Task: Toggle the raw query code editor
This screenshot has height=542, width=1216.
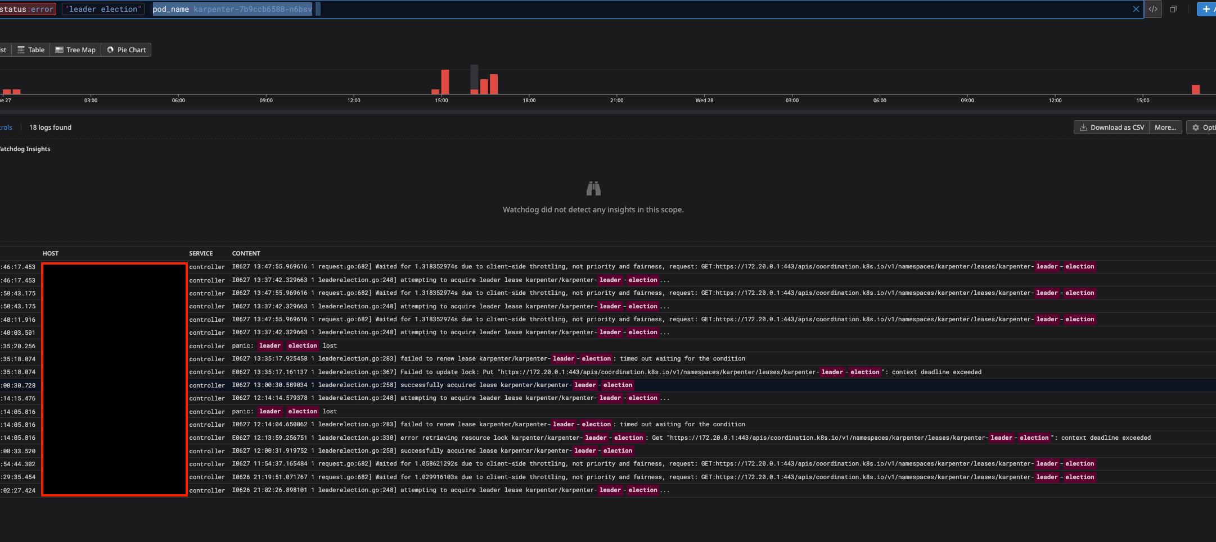Action: pos(1153,9)
